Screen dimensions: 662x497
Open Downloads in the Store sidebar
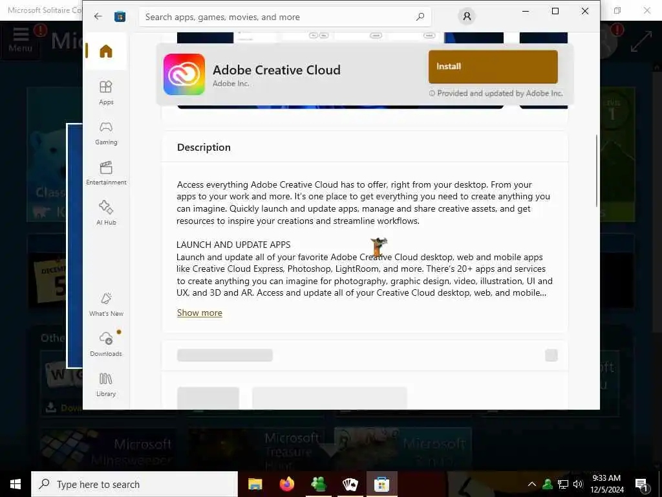(x=106, y=344)
